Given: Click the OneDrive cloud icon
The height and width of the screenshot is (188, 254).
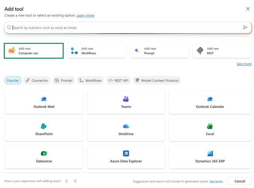Looking at the screenshot, I should pos(126,126).
